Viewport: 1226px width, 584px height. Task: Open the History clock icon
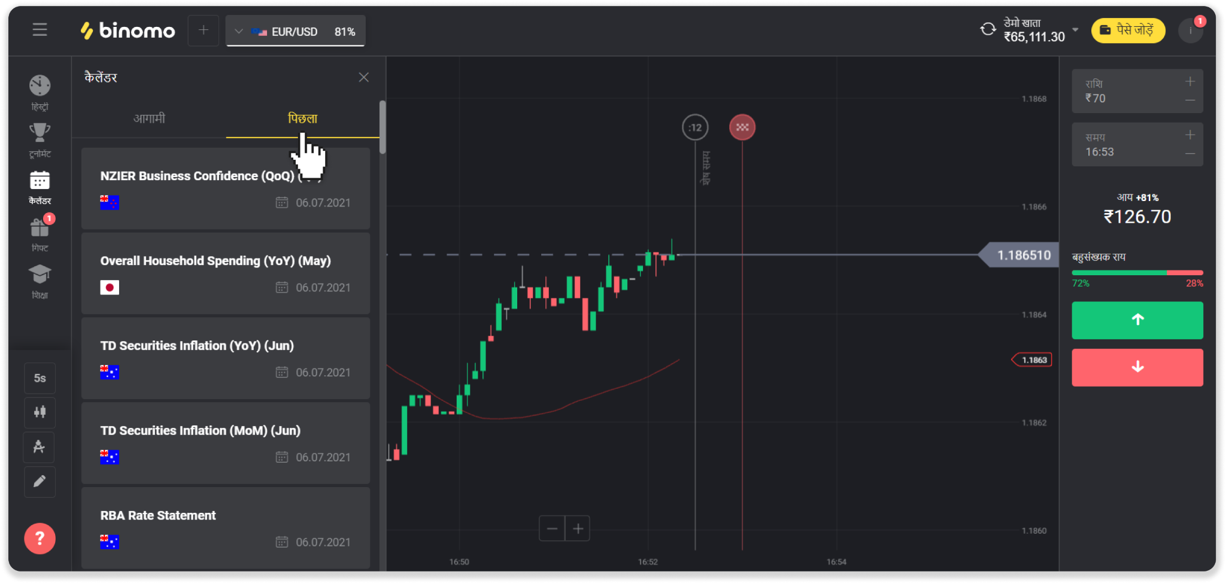(x=40, y=86)
